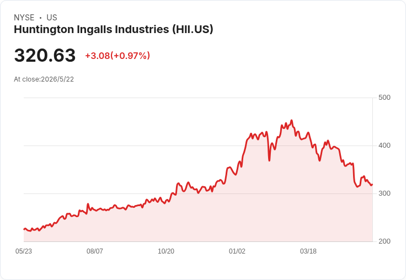Click the leftmost starting point of price line
406x280 pixels.
24,229
